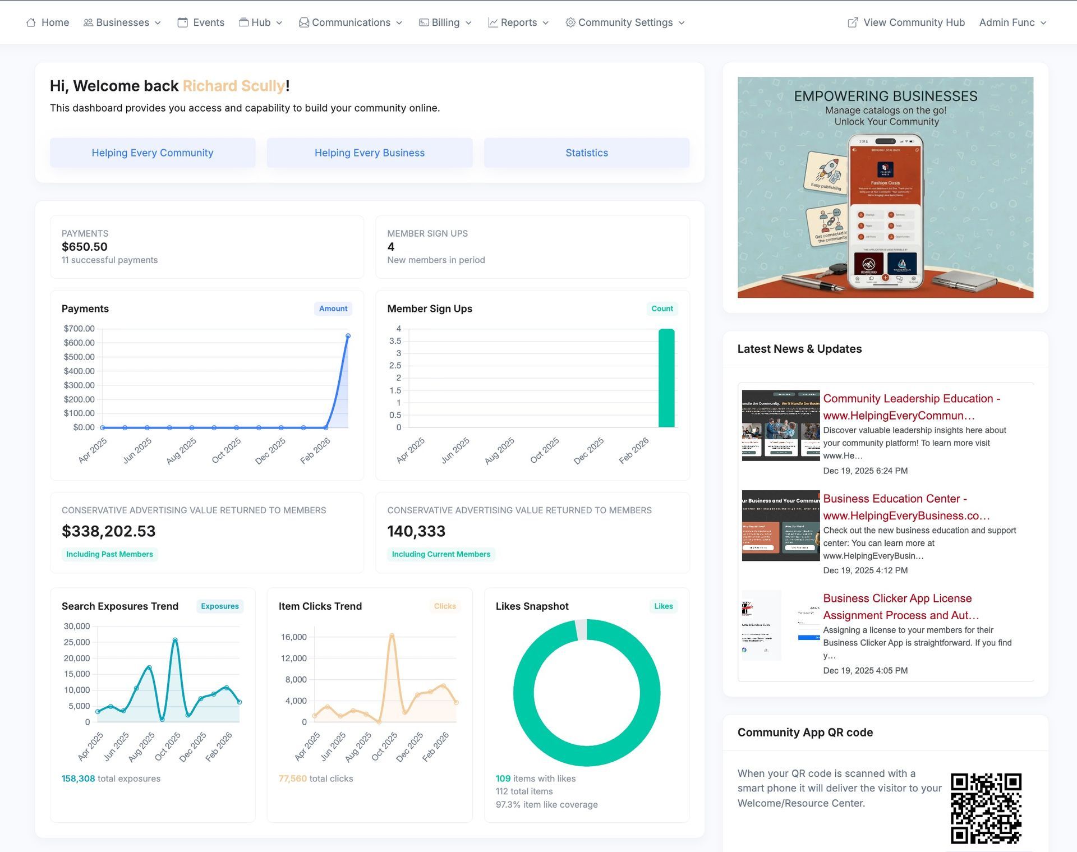Click the Community Settings gear icon
Image resolution: width=1077 pixels, height=852 pixels.
pos(569,22)
